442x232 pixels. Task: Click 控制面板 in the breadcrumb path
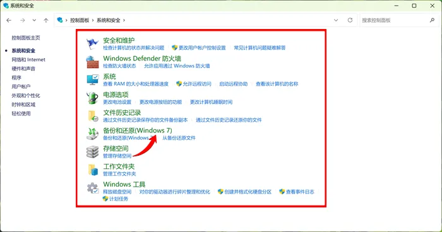[x=80, y=20]
